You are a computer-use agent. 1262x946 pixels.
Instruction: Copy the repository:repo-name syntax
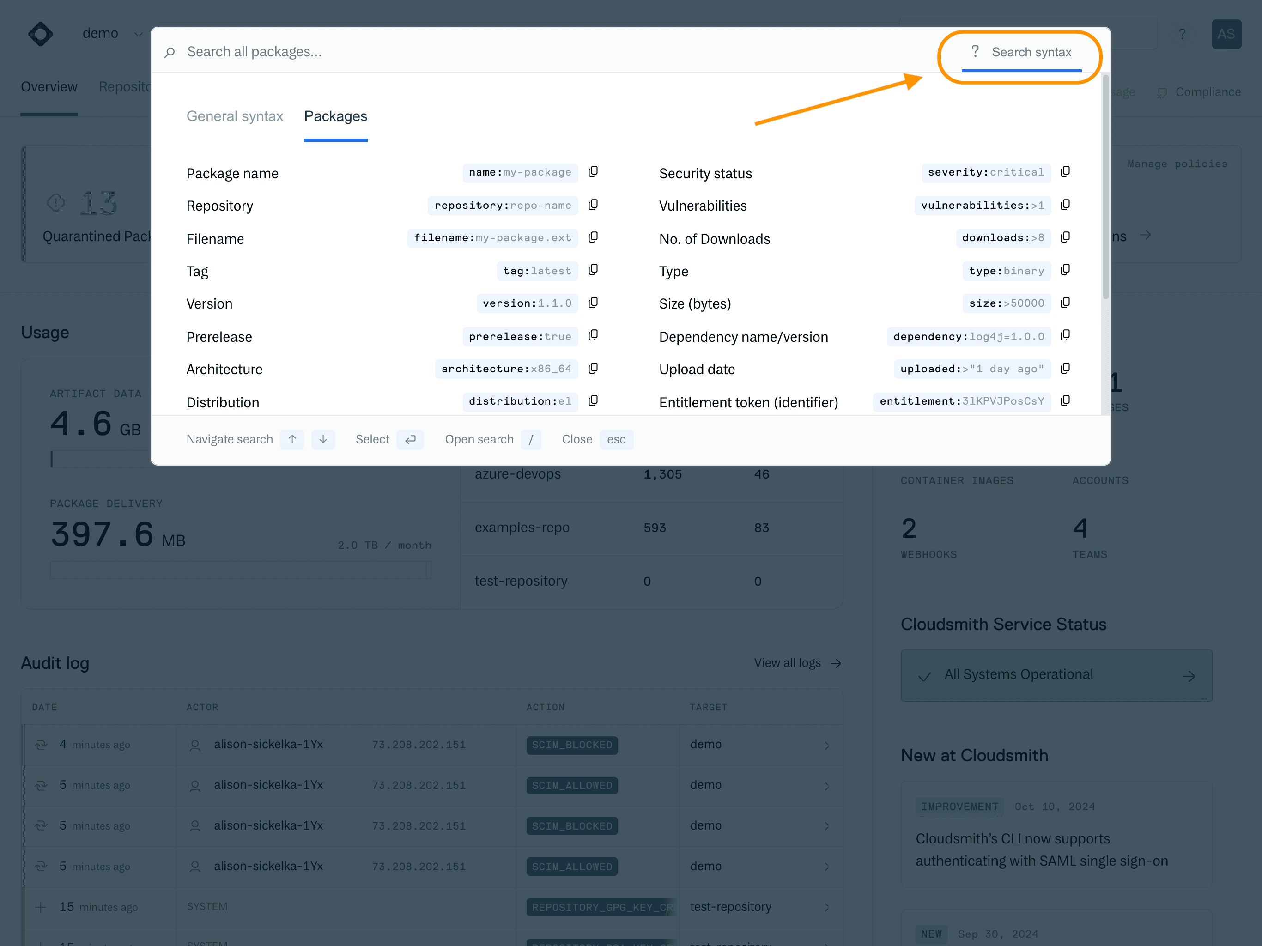tap(593, 205)
